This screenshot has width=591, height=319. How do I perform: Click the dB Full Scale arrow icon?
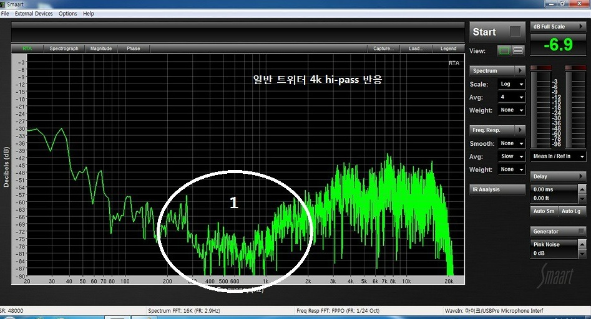tap(581, 27)
